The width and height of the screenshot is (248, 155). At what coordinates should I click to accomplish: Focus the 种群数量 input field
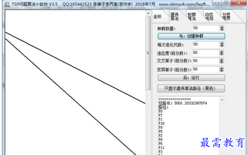[206, 28]
